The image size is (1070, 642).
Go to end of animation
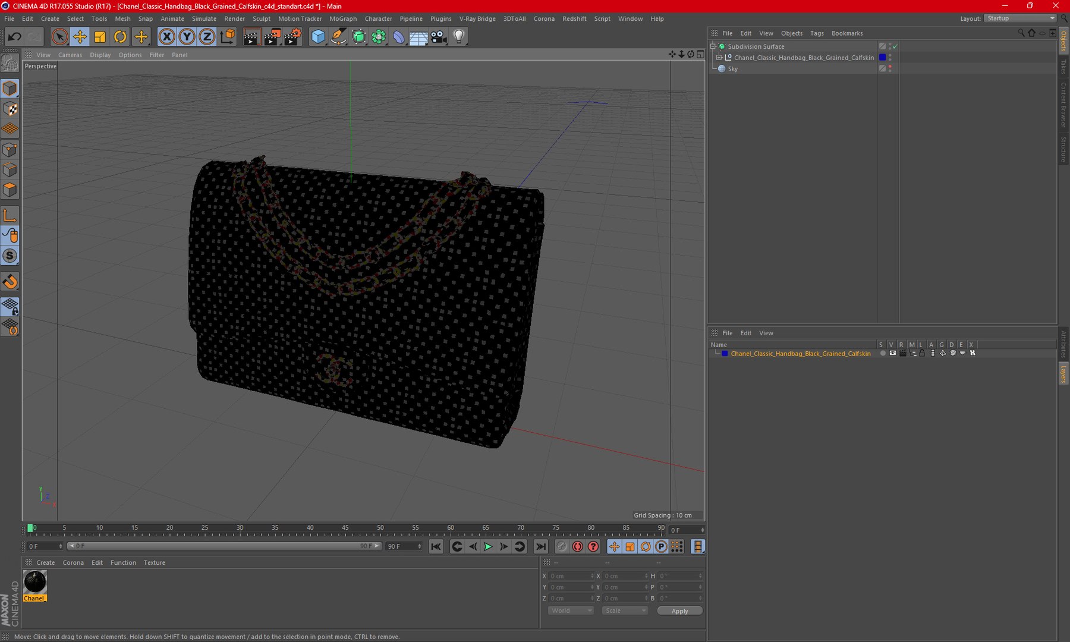point(540,546)
